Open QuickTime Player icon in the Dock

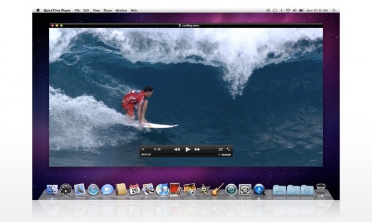(259, 189)
